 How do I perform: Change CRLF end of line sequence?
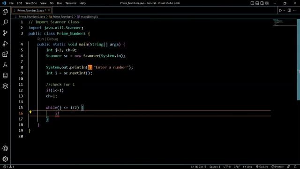pyautogui.click(x=237, y=167)
